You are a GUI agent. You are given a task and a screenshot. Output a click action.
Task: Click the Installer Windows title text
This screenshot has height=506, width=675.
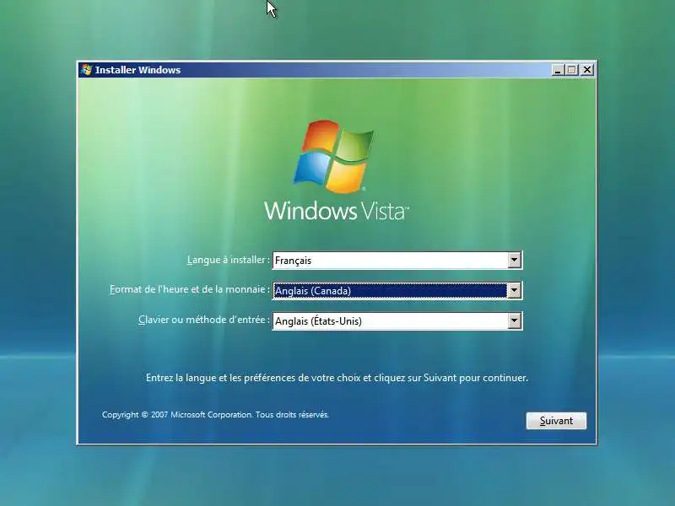coord(138,70)
